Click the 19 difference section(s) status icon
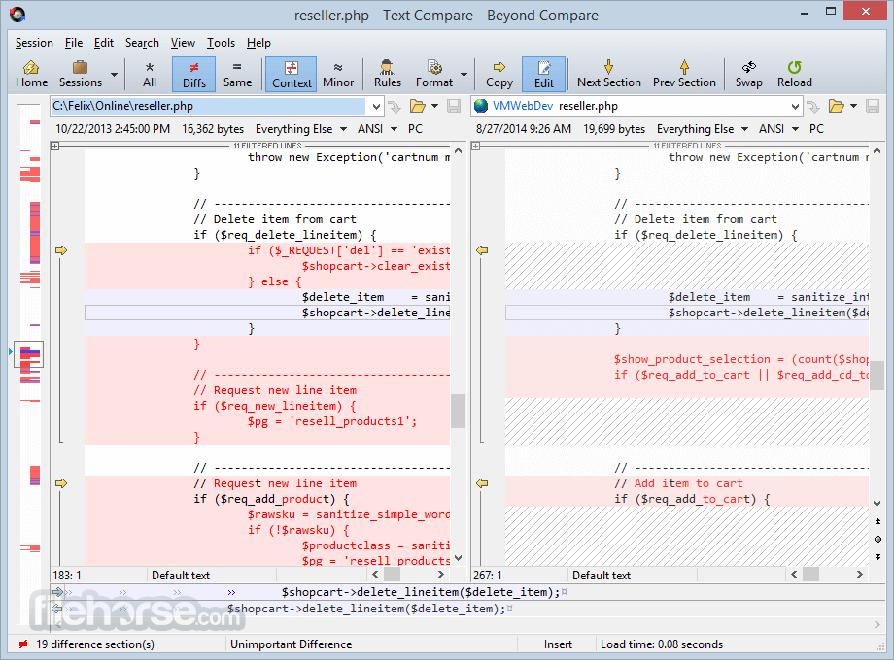The width and height of the screenshot is (894, 660). (22, 644)
